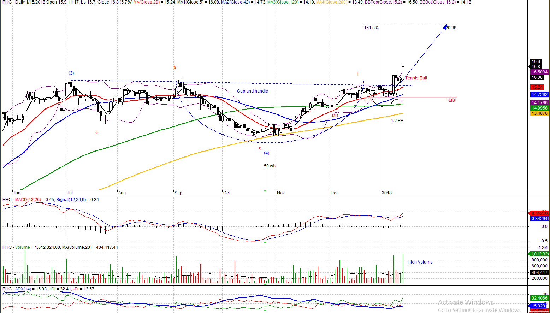
Task: Click the red 15.24 price tag
Action: tap(537, 87)
